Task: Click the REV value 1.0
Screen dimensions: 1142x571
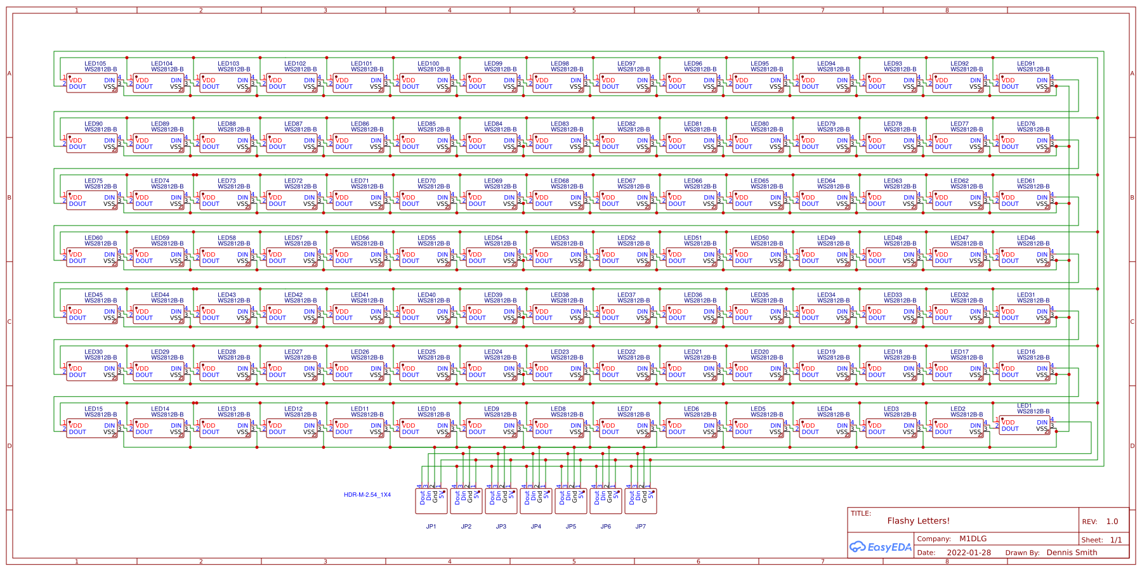Action: coord(1112,521)
